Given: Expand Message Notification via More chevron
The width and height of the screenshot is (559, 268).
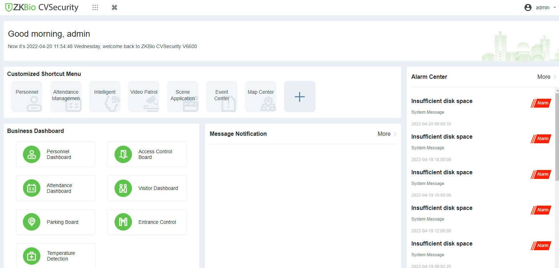Looking at the screenshot, I should 395,134.
